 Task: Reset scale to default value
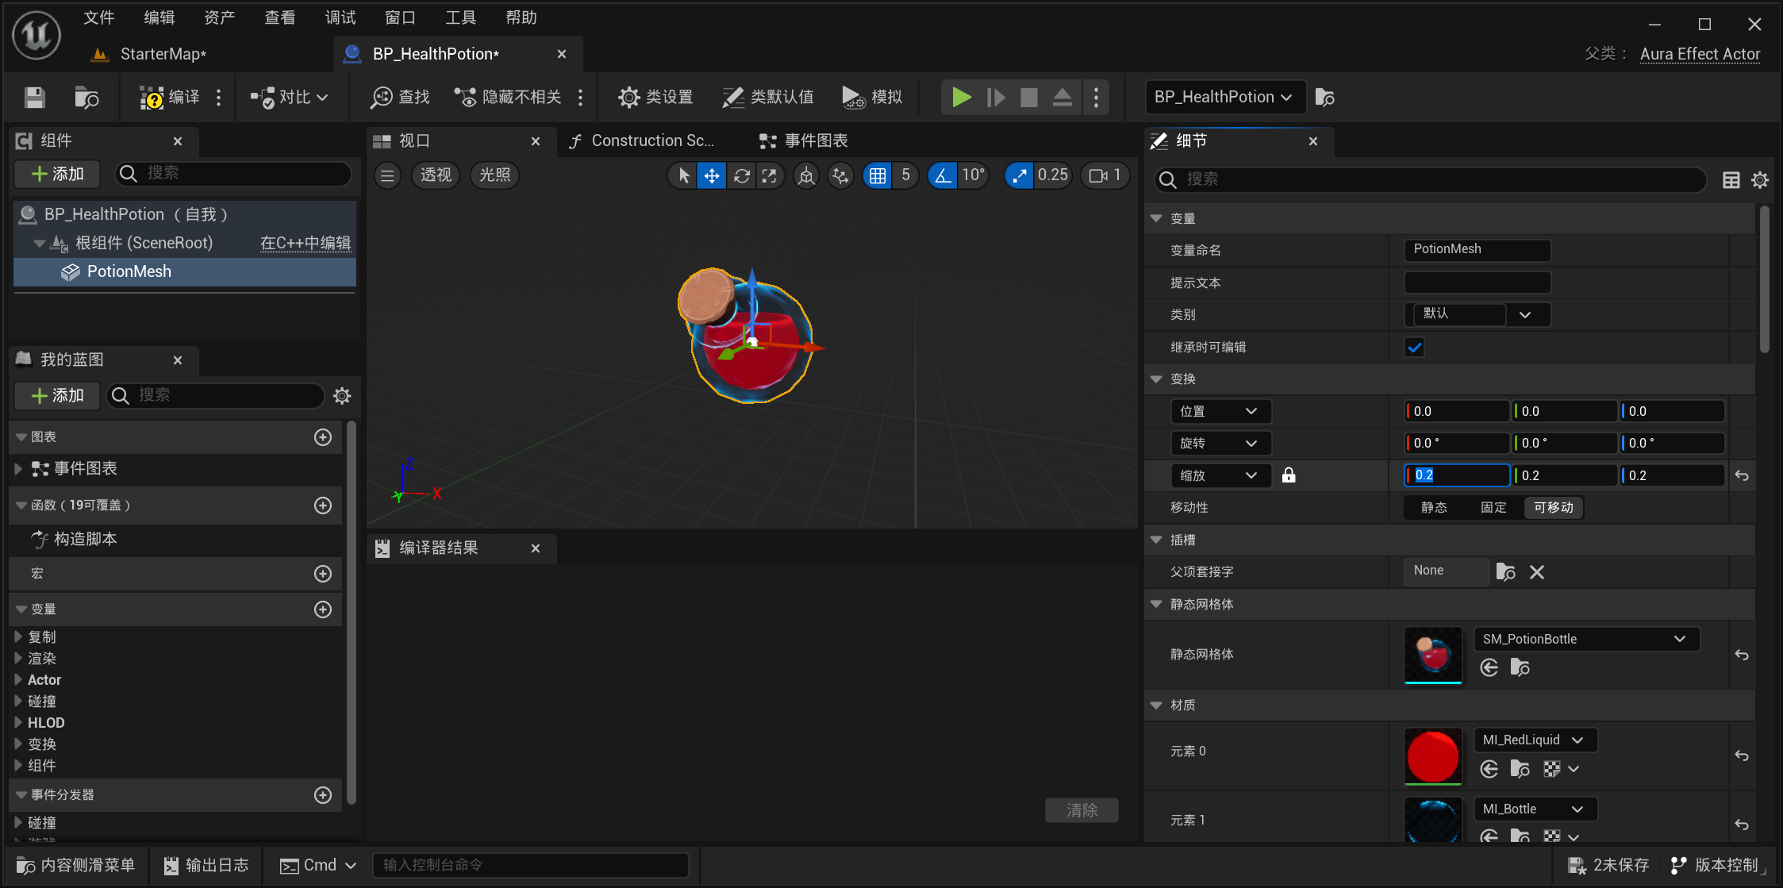click(x=1742, y=475)
